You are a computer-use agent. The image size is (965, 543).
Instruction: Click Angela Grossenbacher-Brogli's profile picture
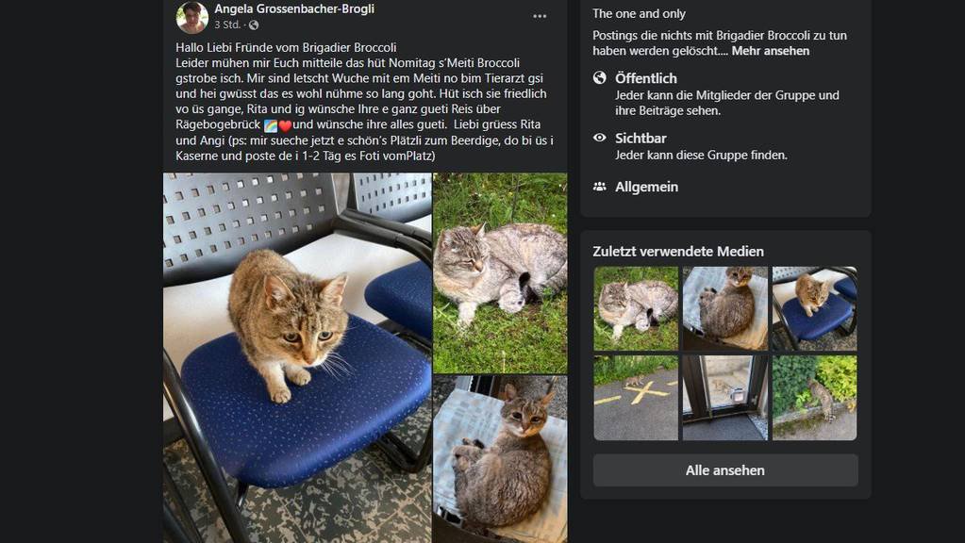[x=192, y=17]
